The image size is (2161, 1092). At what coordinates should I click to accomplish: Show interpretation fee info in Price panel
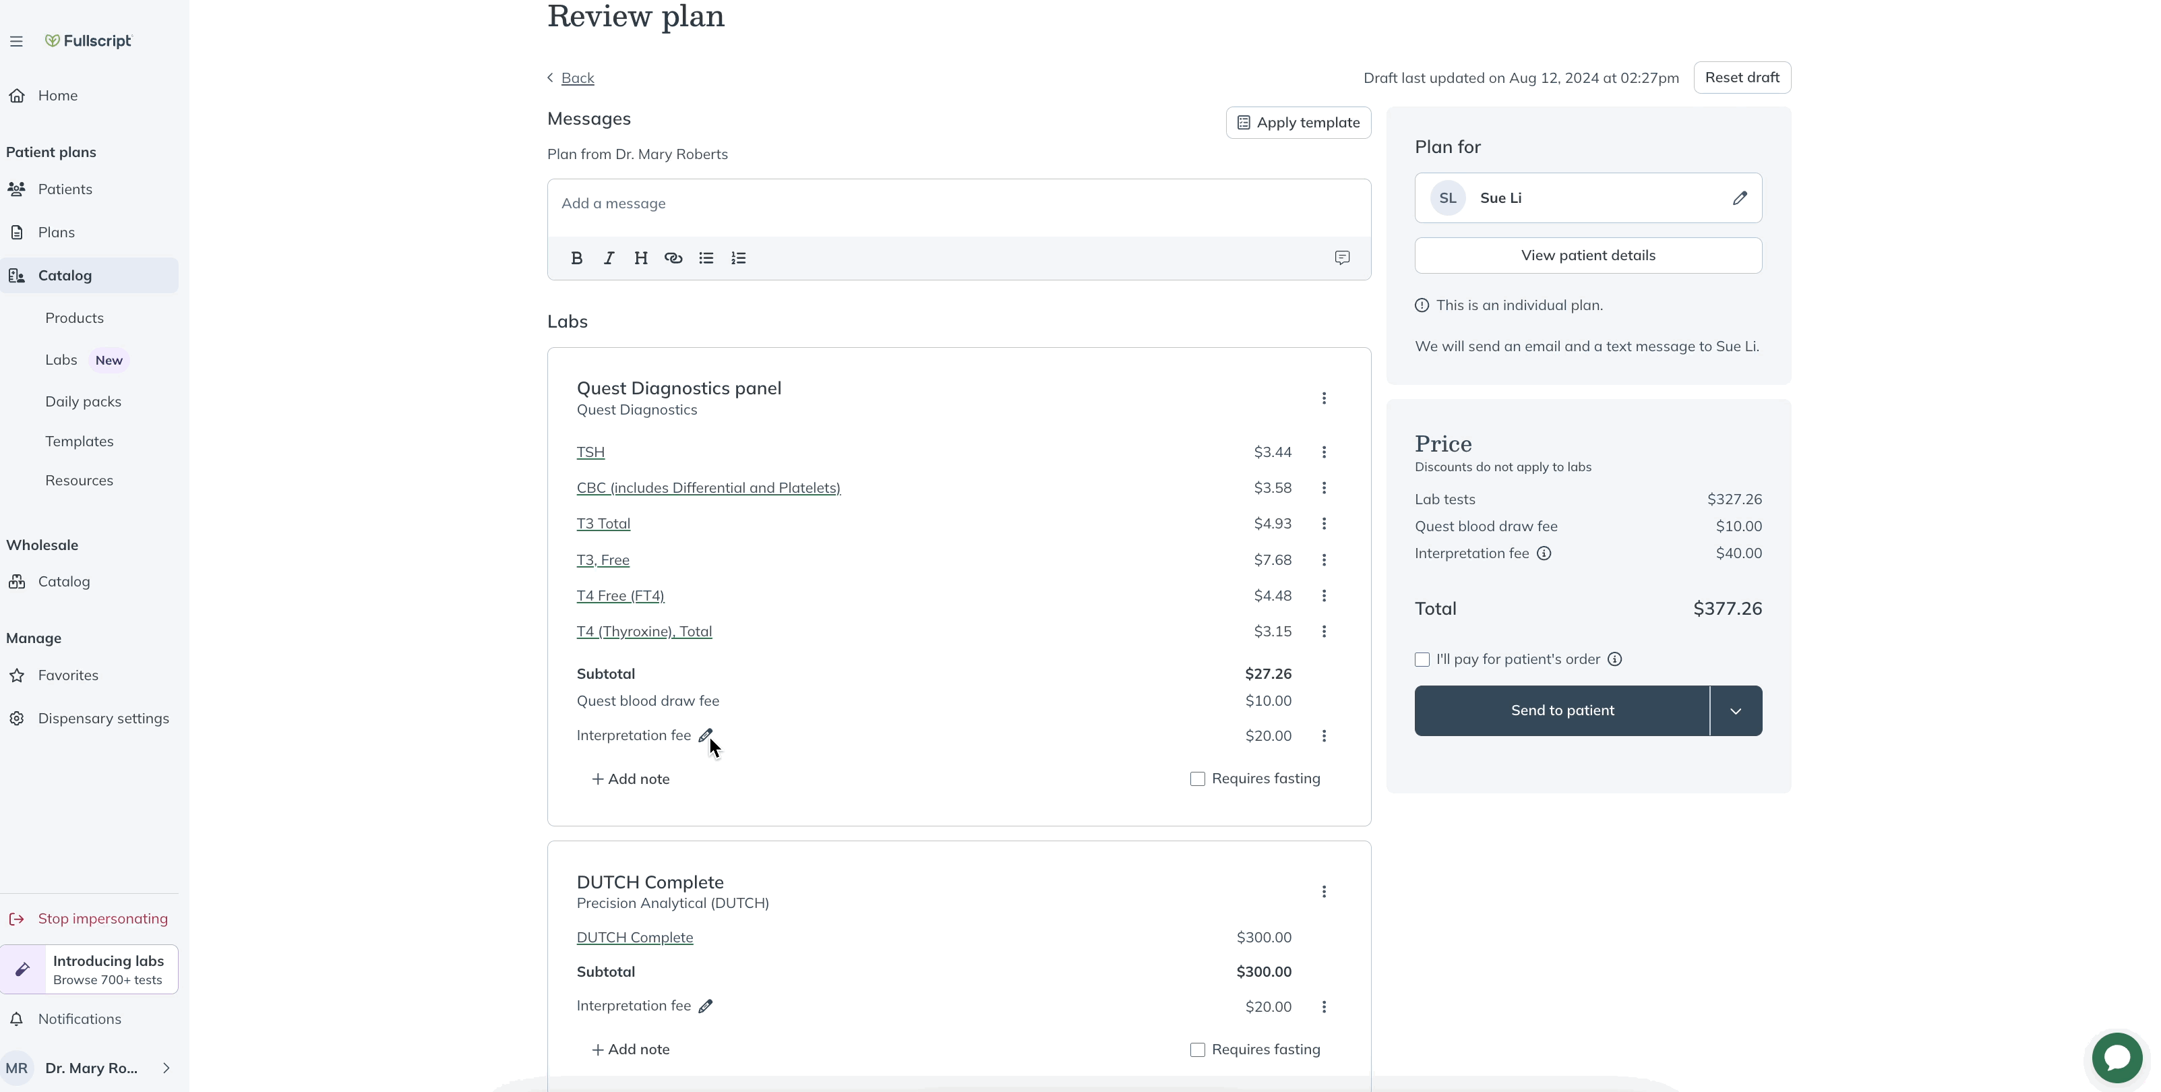click(x=1544, y=553)
